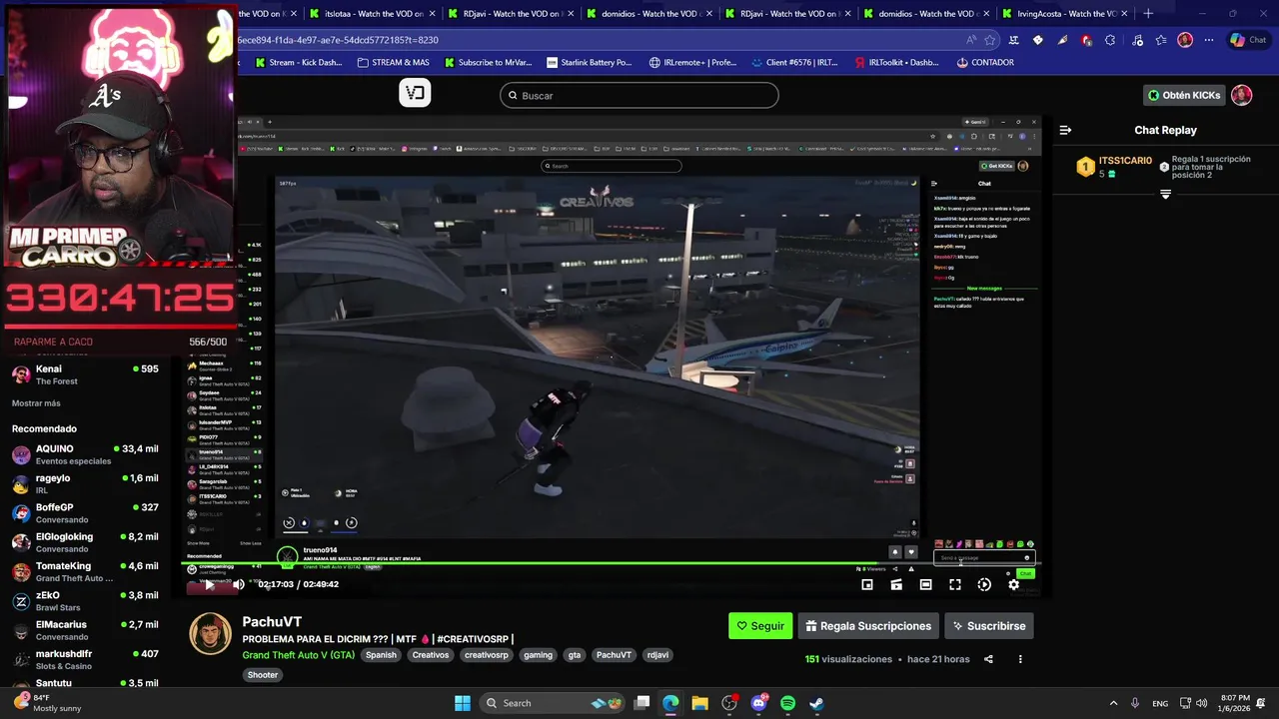Open the STREAM & MAS bookmark folder
Image resolution: width=1279 pixels, height=719 pixels.
394,62
